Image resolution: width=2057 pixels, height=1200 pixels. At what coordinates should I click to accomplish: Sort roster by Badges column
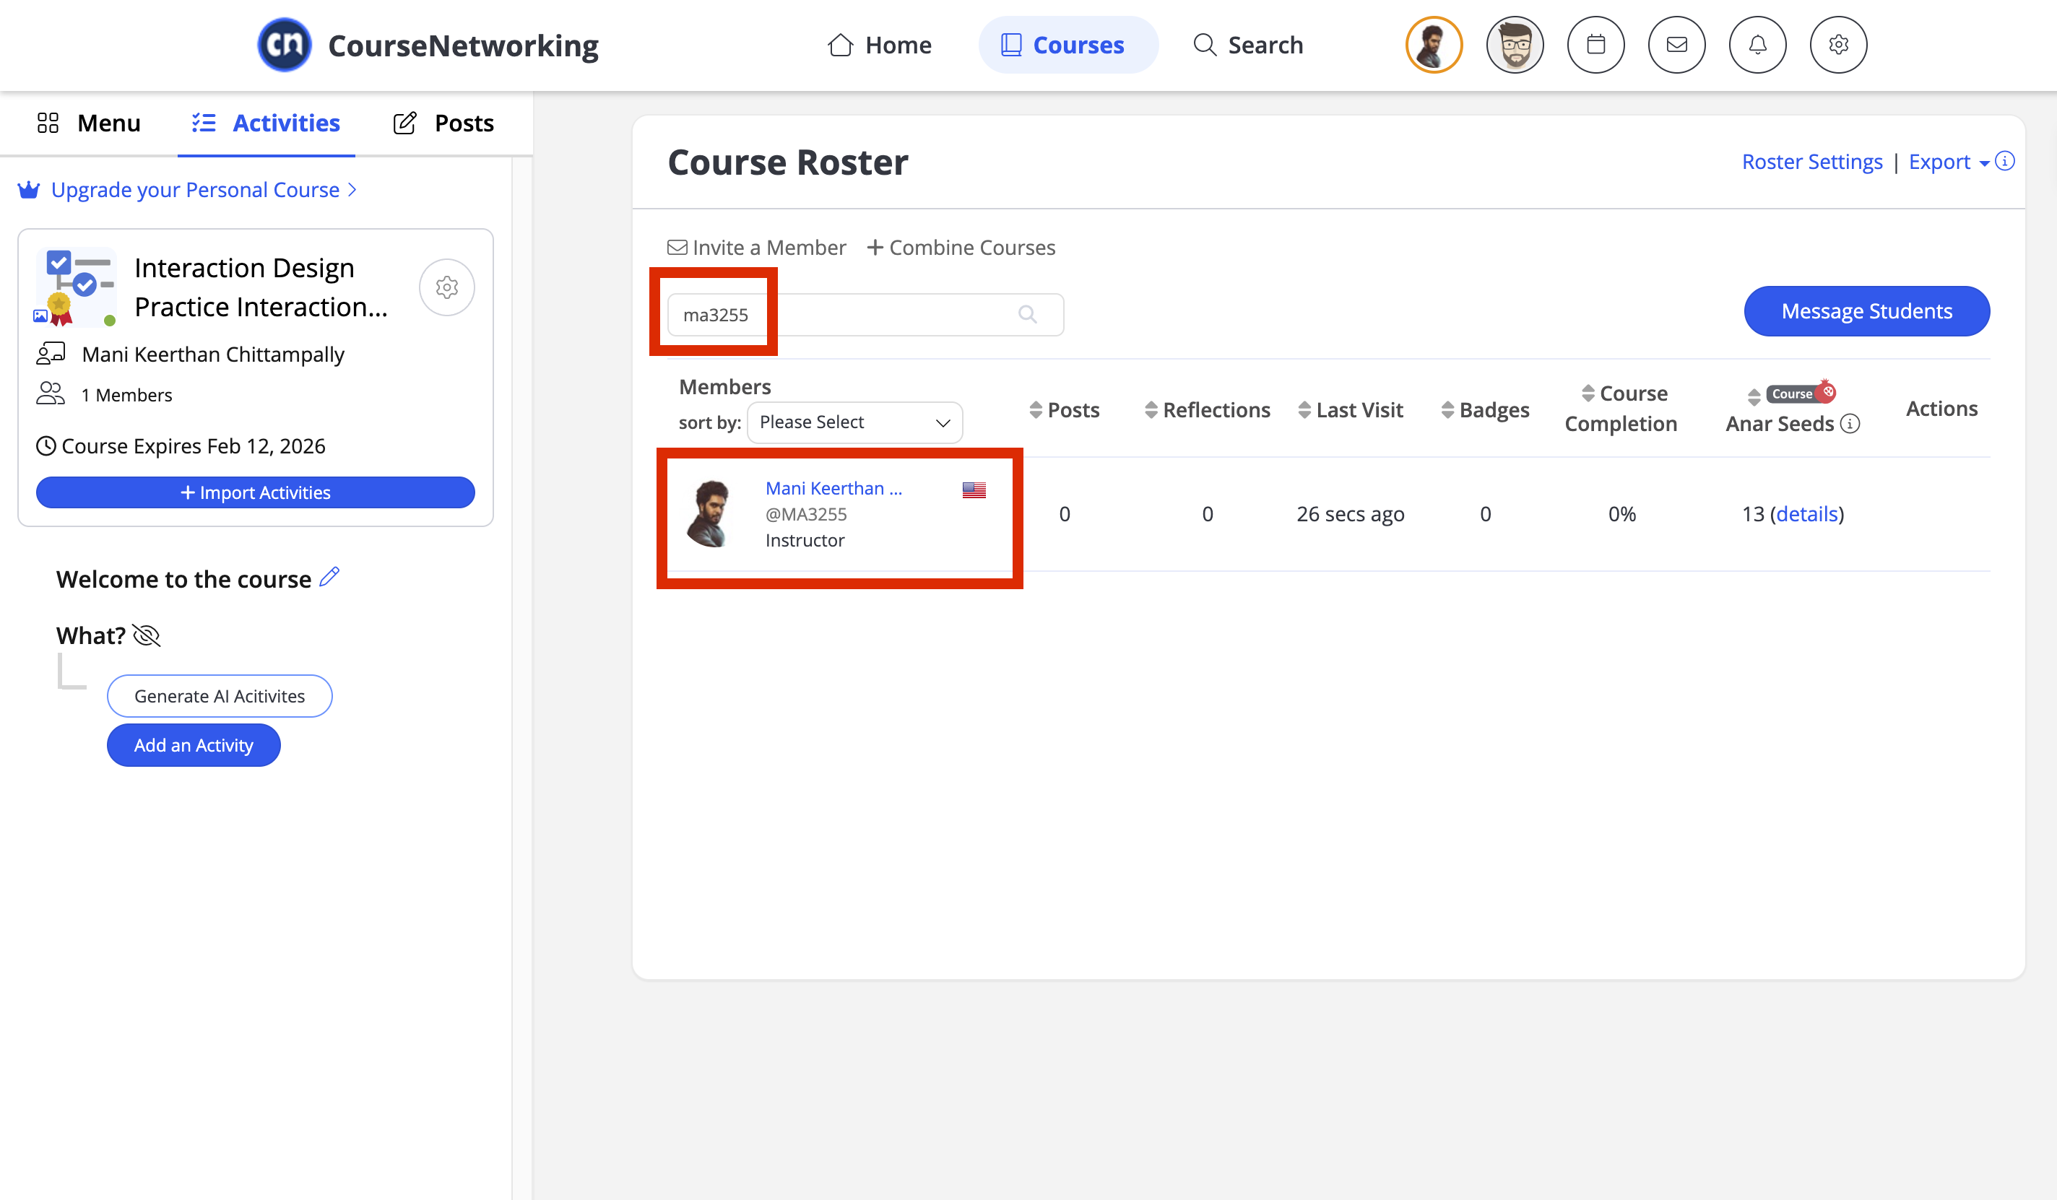(x=1486, y=409)
